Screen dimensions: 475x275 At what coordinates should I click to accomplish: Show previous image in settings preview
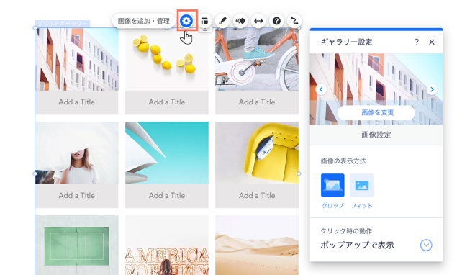[321, 89]
